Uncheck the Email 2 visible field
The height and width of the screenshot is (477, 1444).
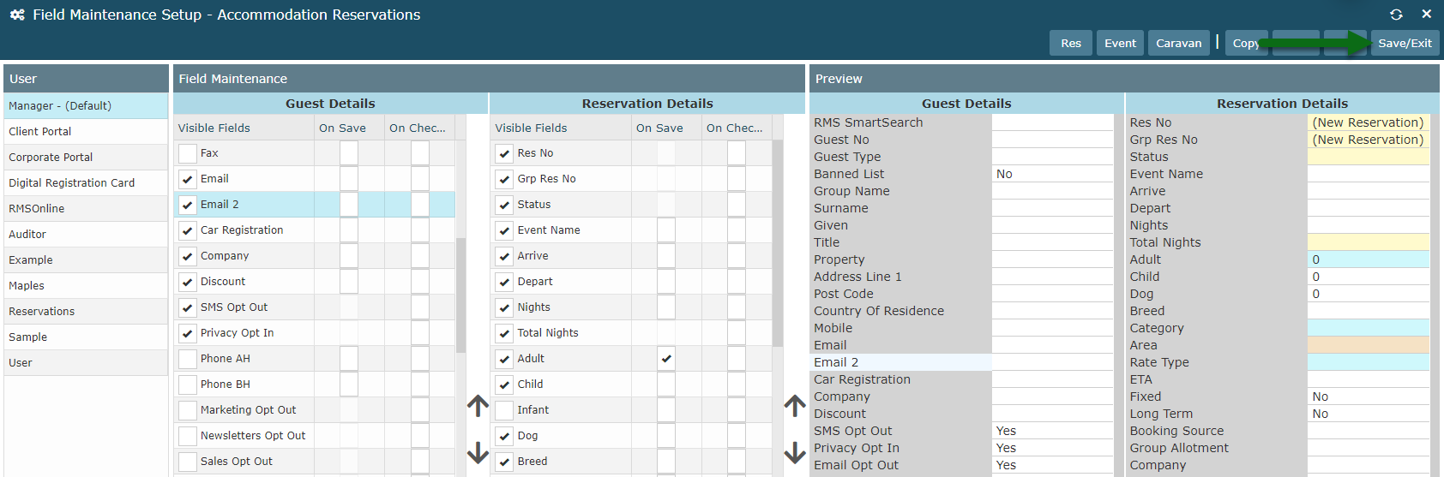point(188,205)
